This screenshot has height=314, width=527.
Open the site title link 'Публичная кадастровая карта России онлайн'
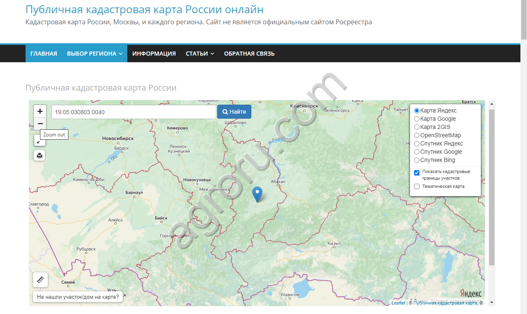tap(145, 9)
